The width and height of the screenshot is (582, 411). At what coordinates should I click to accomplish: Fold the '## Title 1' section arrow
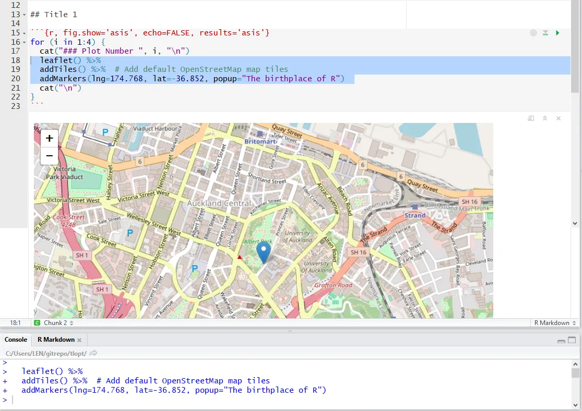(x=25, y=15)
